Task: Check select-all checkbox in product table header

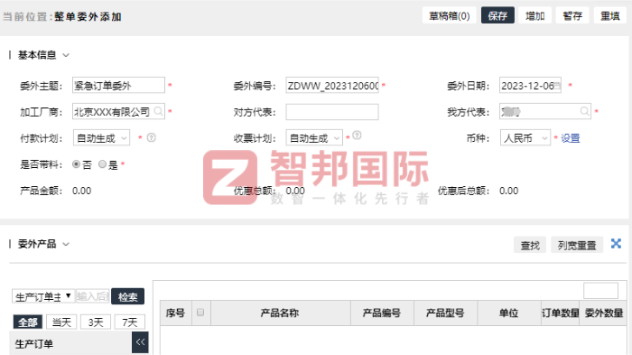Action: point(200,313)
